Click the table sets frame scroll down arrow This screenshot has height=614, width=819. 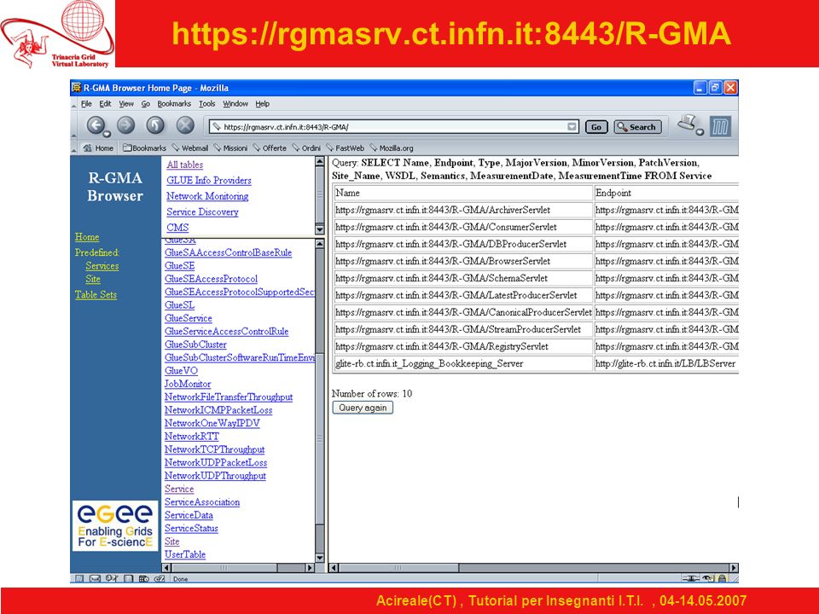[320, 229]
